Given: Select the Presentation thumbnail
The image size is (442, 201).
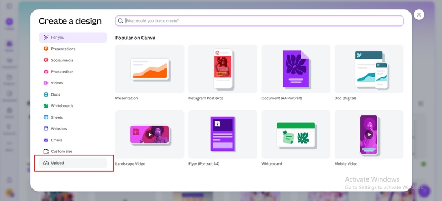Looking at the screenshot, I should (x=150, y=69).
